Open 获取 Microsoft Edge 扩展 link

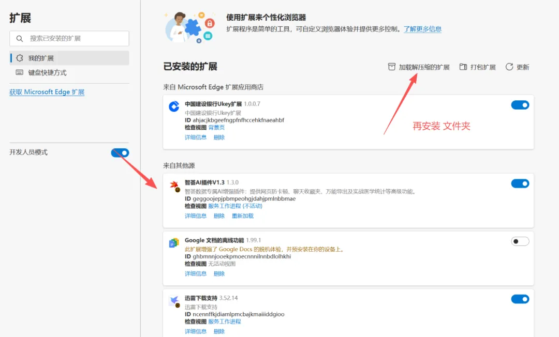[47, 92]
